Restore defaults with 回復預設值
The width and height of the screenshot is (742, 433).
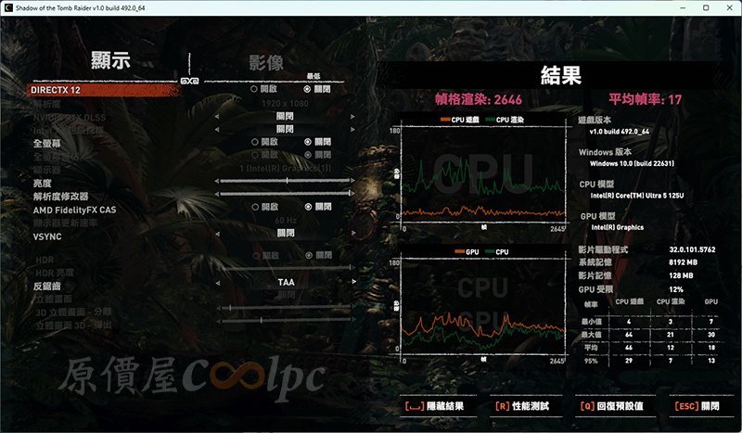pos(615,406)
